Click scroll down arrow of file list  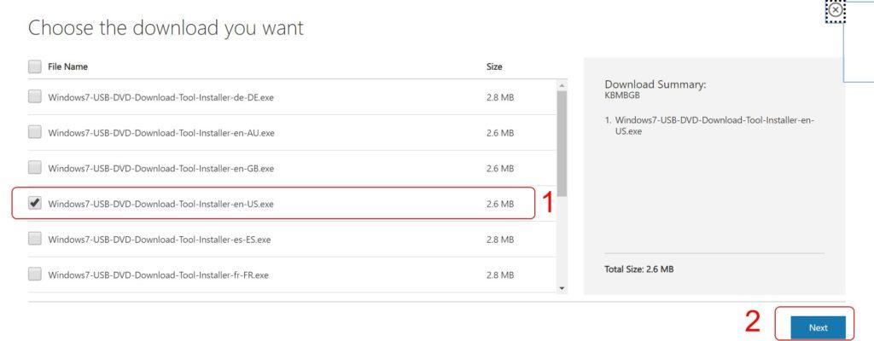click(x=562, y=288)
